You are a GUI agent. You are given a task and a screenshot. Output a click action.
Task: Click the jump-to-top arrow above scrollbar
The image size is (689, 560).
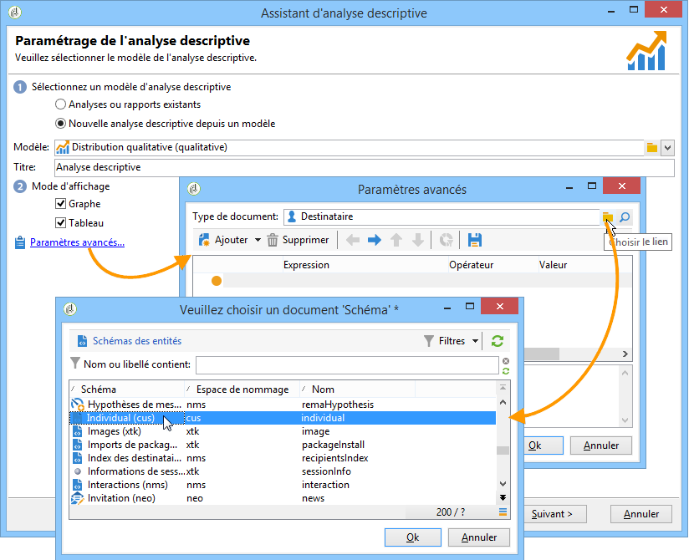(503, 388)
